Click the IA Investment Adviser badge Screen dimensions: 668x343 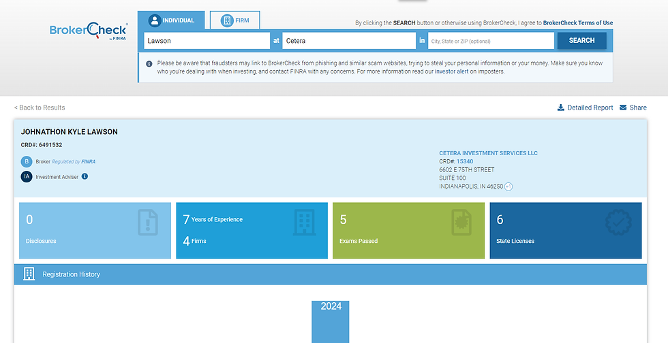27,177
